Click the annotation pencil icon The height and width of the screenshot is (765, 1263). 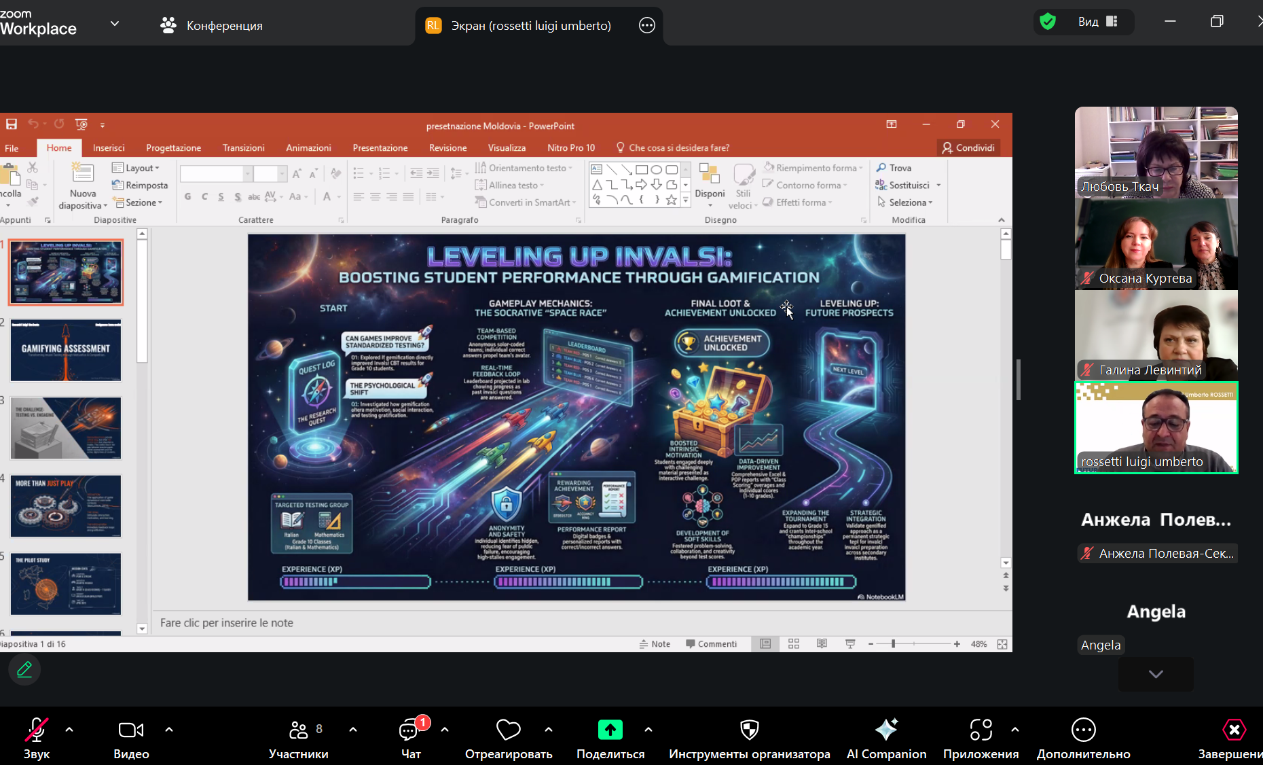pos(24,670)
